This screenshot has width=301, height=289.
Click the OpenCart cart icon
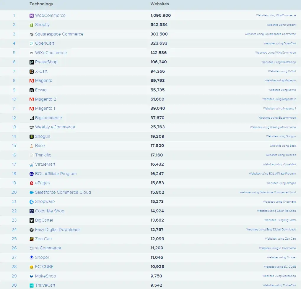32,44
